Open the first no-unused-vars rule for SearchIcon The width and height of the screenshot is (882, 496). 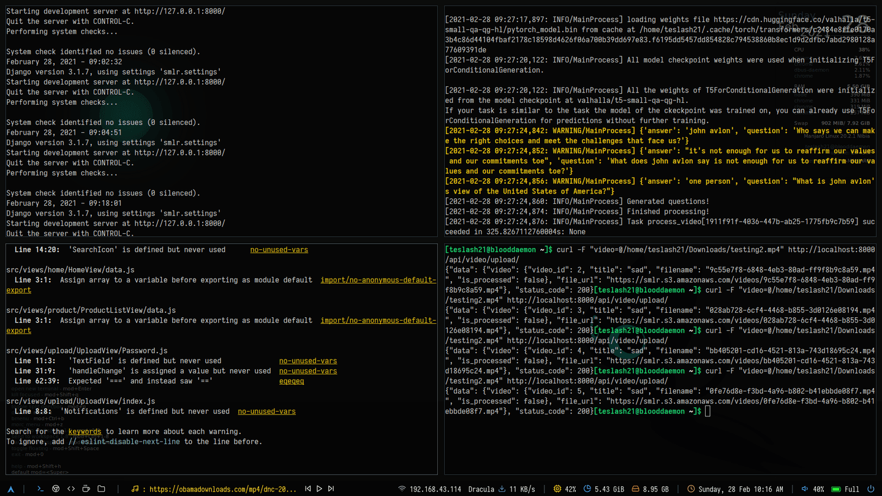pos(279,250)
